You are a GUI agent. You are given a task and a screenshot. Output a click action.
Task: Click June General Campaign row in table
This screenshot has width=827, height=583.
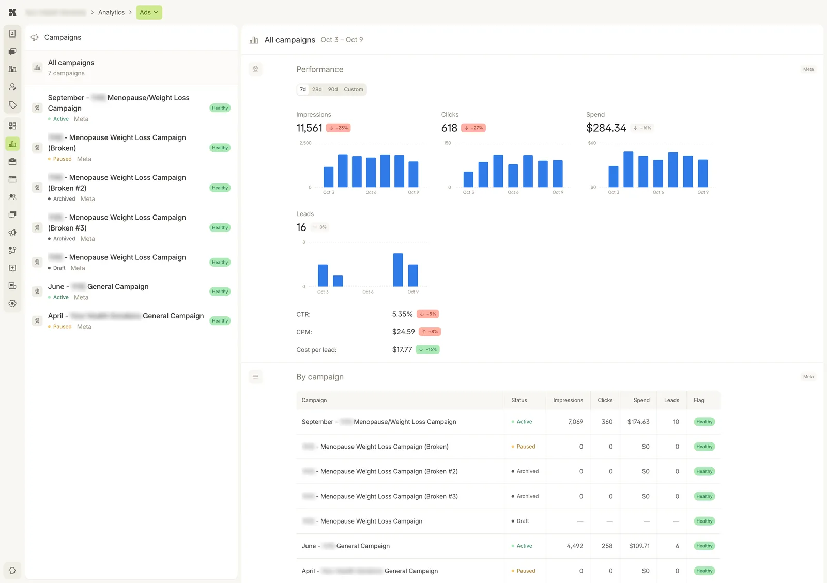click(x=508, y=546)
